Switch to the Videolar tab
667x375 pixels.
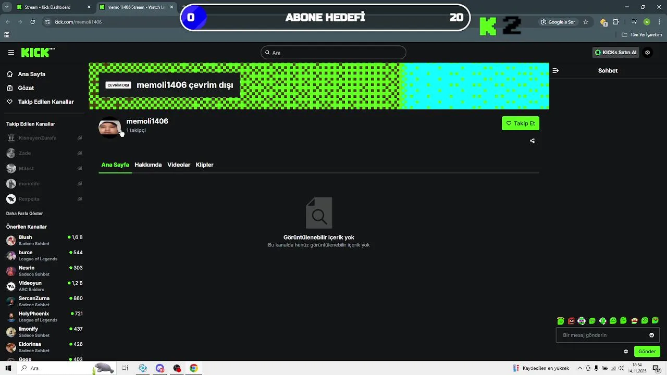tap(179, 165)
